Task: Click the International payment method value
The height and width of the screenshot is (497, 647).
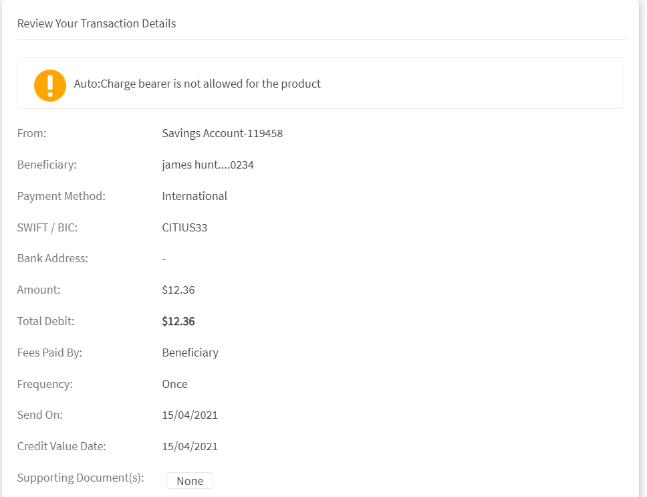Action: [195, 196]
